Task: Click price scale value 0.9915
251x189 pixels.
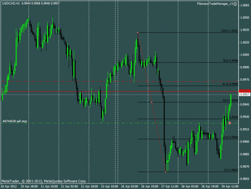Action: (245, 129)
